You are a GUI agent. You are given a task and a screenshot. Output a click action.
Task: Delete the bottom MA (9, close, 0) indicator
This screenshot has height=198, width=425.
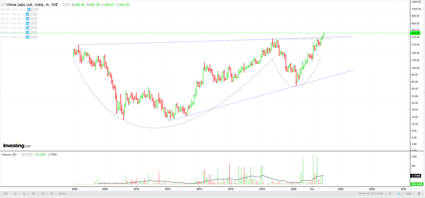coord(35,37)
